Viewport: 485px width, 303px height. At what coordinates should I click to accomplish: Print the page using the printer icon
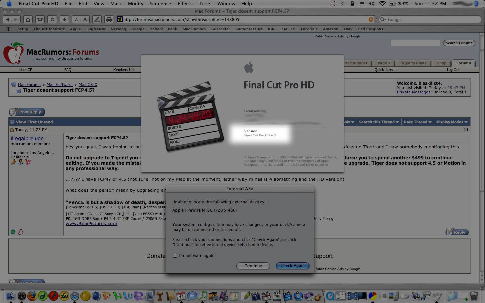click(x=109, y=20)
